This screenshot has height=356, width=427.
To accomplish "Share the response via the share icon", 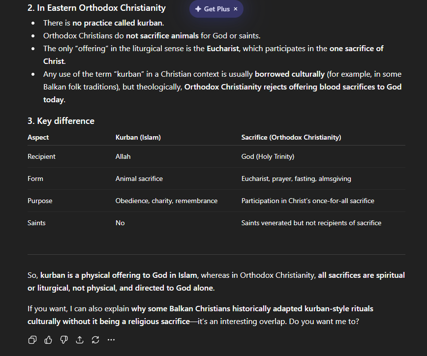I will point(80,340).
